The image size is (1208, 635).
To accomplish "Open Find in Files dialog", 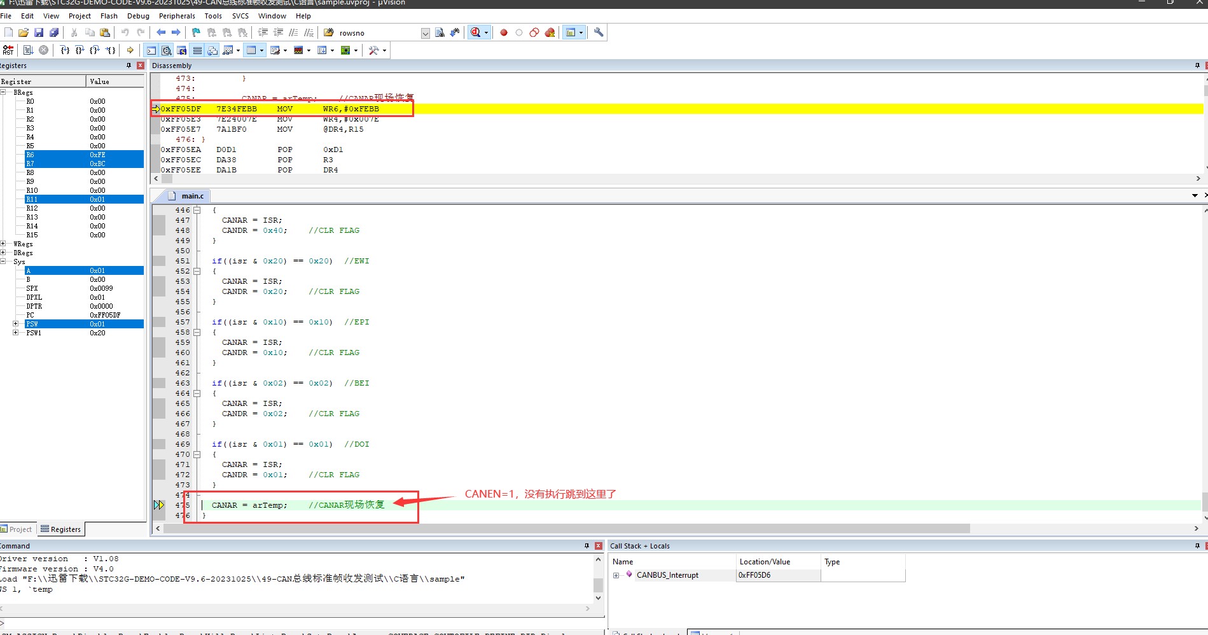I will [329, 32].
